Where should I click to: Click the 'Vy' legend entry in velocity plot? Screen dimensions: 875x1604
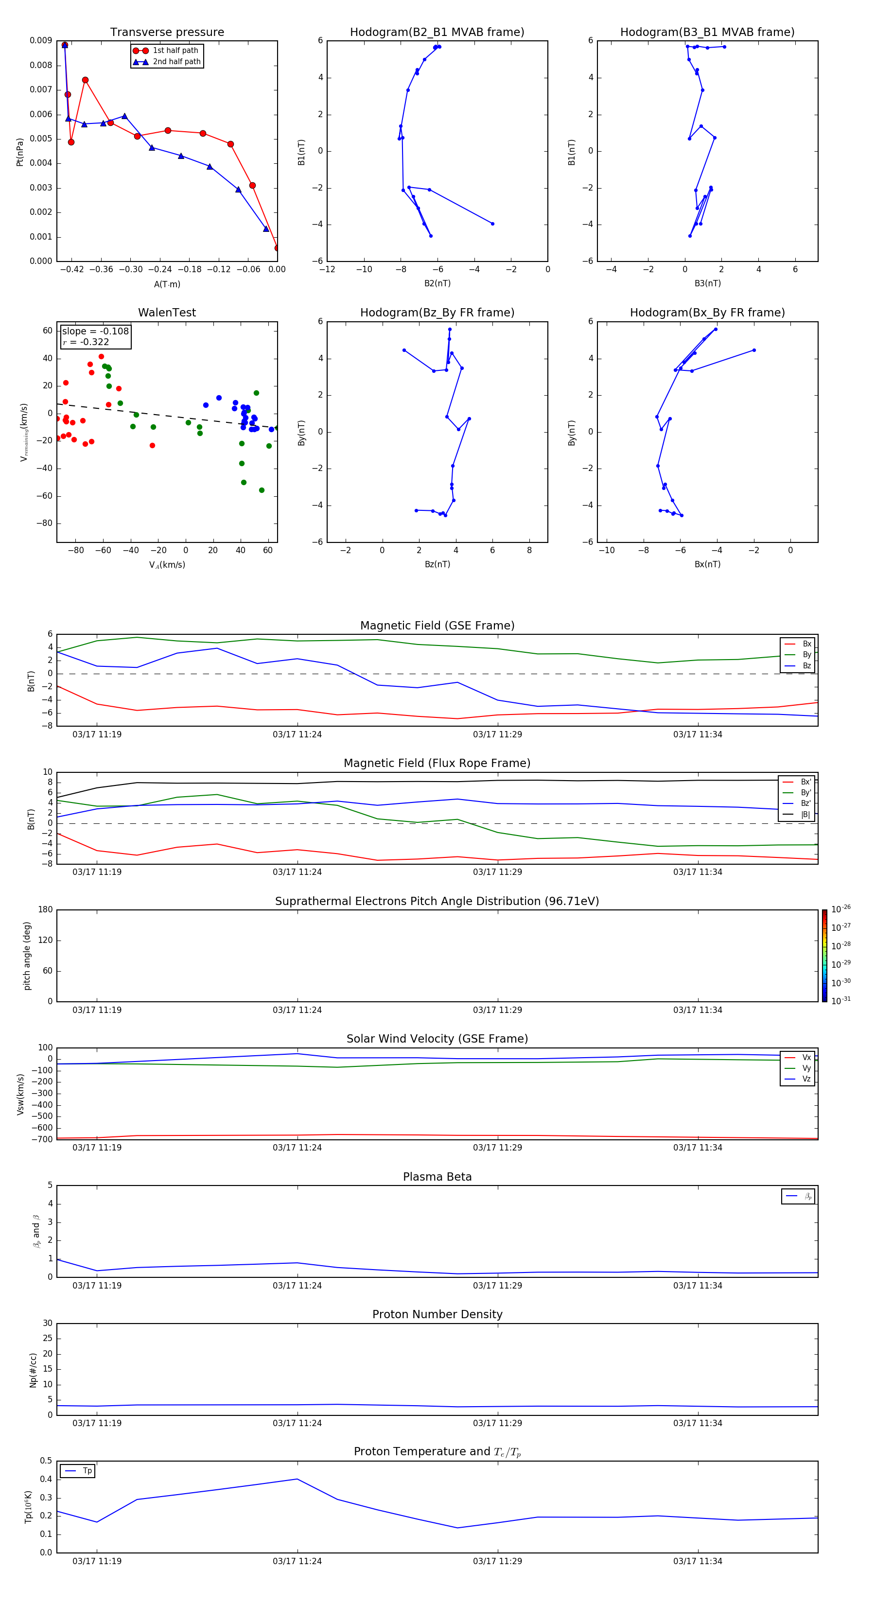[798, 1068]
